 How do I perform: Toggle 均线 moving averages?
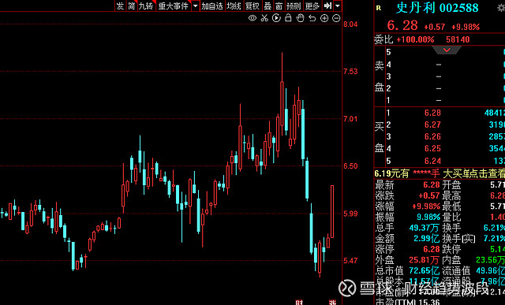pos(234,6)
